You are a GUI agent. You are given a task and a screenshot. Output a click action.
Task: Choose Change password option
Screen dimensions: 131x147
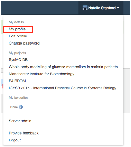pyautogui.click(x=24, y=43)
